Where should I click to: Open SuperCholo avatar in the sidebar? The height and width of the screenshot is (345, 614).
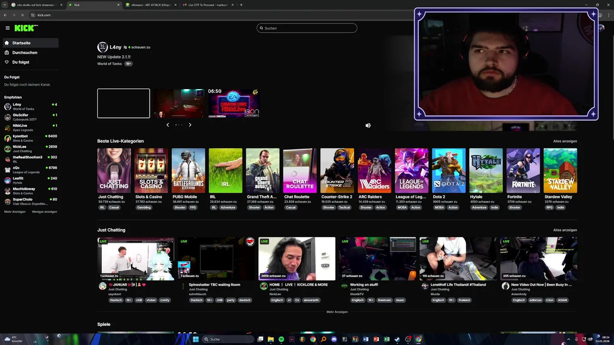8,201
